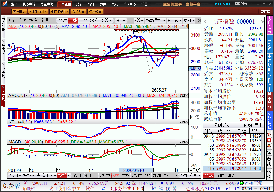This screenshot has width=274, height=192.
Task: Click the home icon in status bar
Action: pos(104,188)
